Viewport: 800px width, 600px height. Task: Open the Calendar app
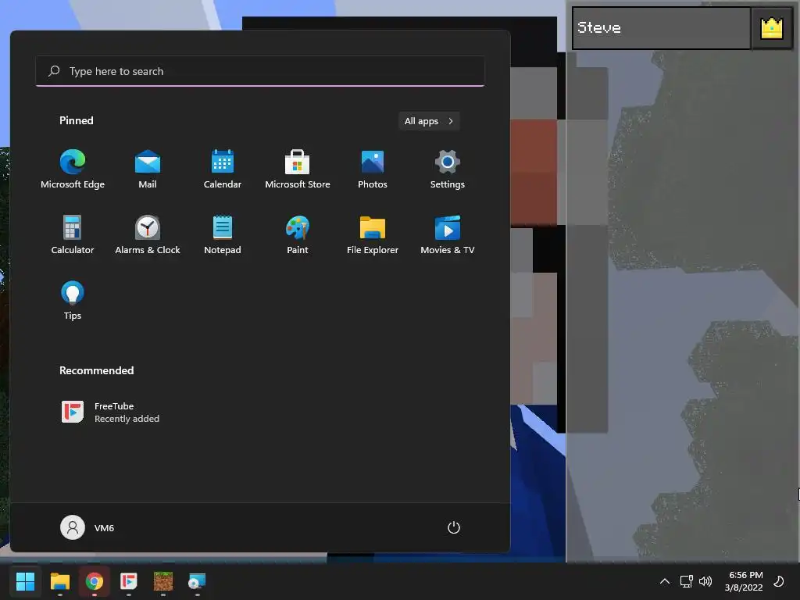pyautogui.click(x=223, y=170)
